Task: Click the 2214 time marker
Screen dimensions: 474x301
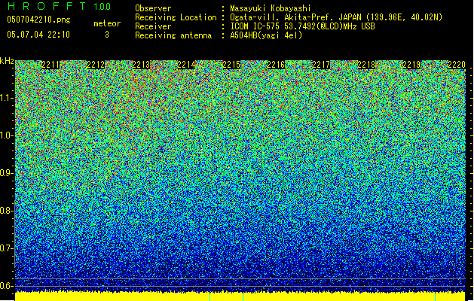Action: point(186,65)
